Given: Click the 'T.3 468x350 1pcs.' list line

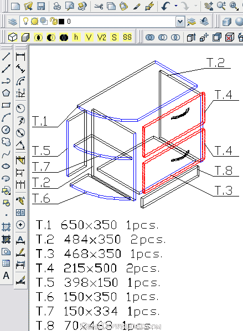Looking at the screenshot, I should [99, 254].
